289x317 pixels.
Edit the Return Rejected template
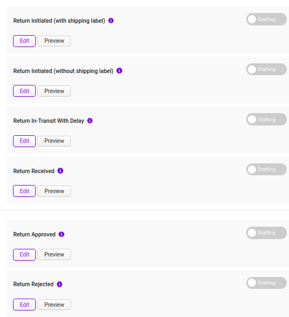[x=24, y=305]
